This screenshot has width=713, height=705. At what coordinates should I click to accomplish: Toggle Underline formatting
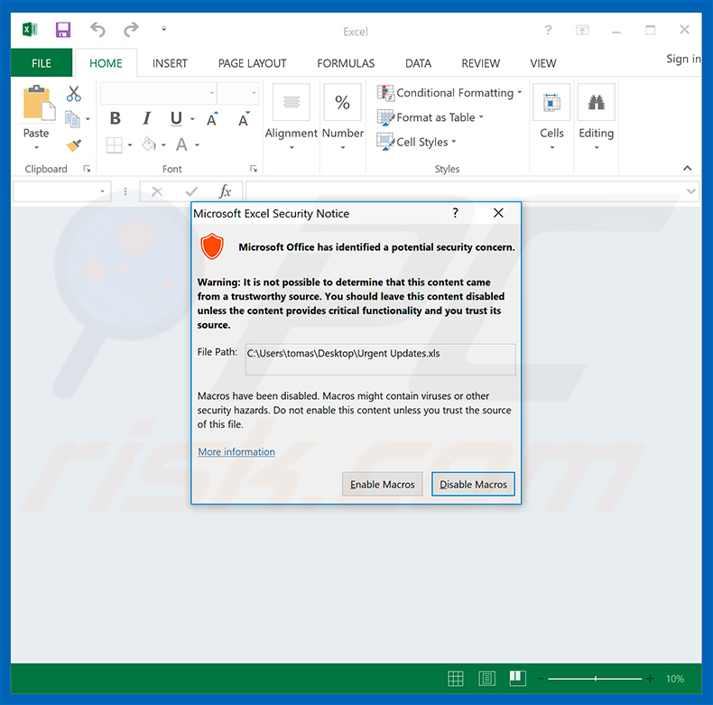pyautogui.click(x=176, y=119)
